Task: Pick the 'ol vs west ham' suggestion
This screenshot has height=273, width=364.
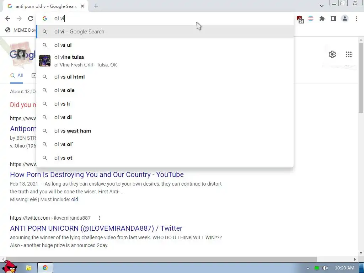Action: pyautogui.click(x=165, y=131)
